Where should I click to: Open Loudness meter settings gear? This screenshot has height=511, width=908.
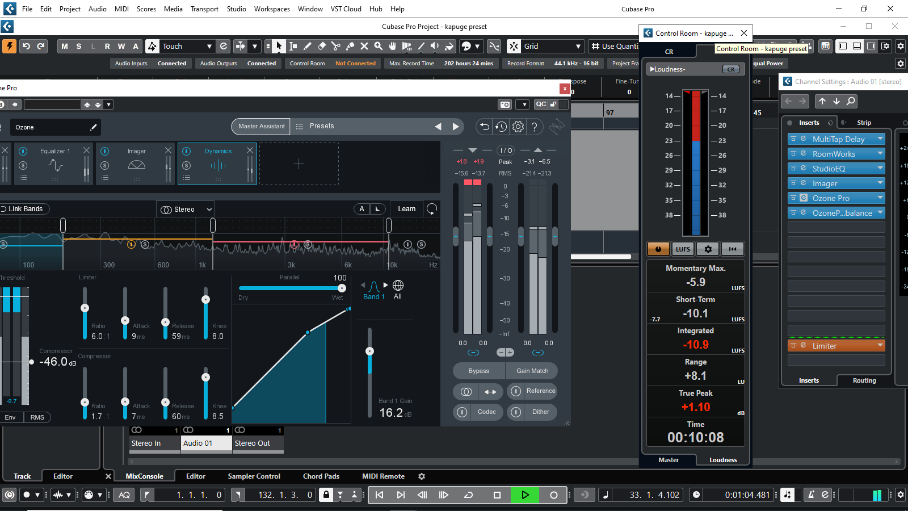click(x=708, y=249)
